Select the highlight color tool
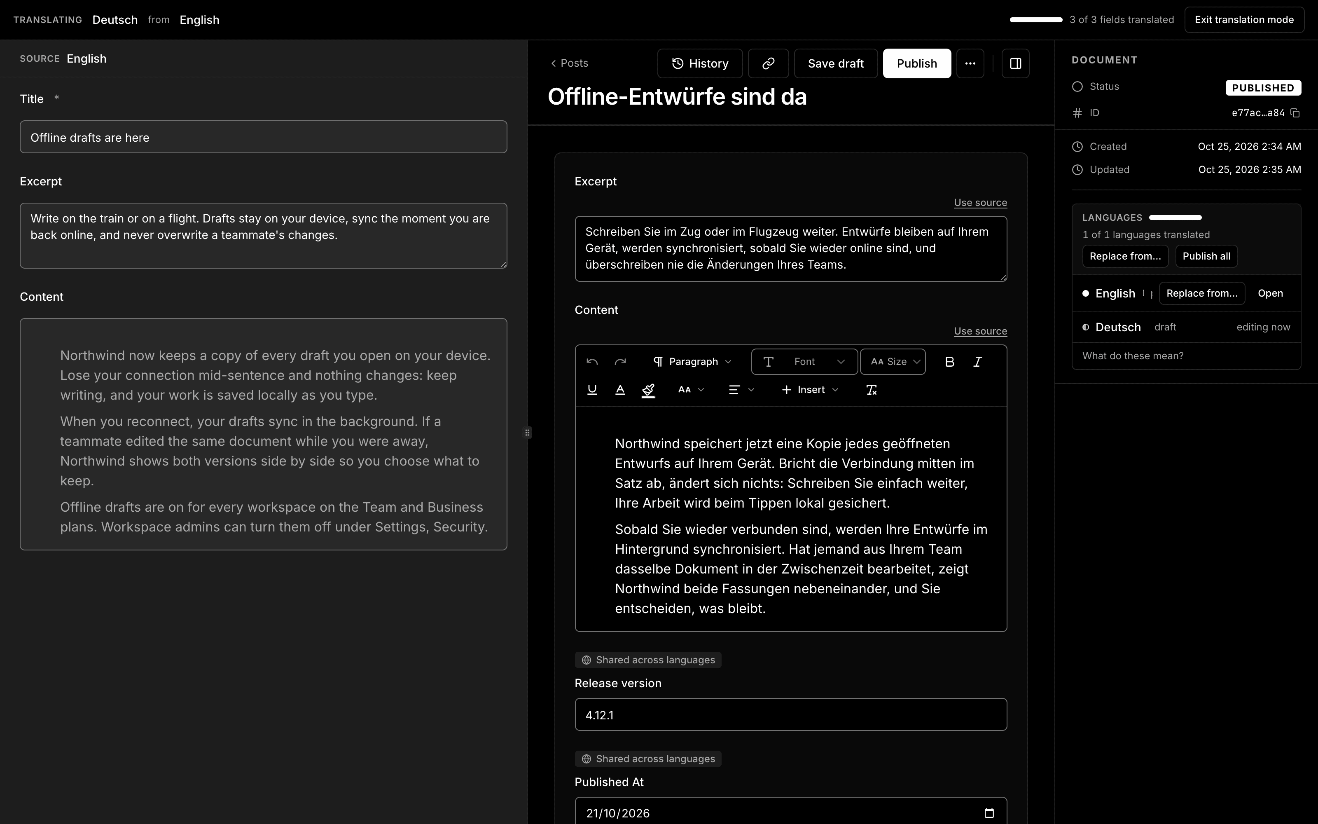This screenshot has width=1318, height=824. tap(648, 390)
